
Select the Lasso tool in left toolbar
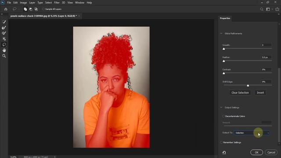(4, 45)
